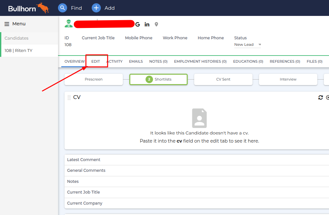Remove the CV card using the circled X
The image size is (329, 215).
click(x=327, y=97)
